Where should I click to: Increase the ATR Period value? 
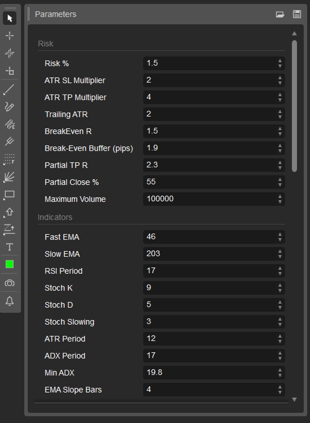tap(280, 336)
